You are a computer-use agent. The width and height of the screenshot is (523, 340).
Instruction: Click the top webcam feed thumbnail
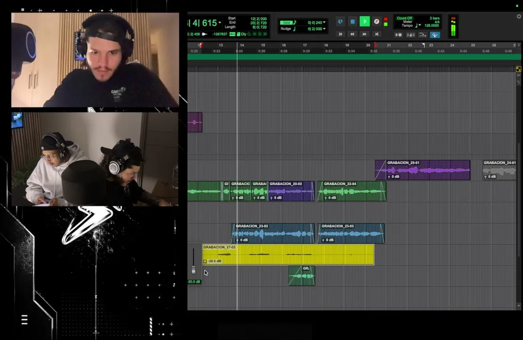coord(95,60)
